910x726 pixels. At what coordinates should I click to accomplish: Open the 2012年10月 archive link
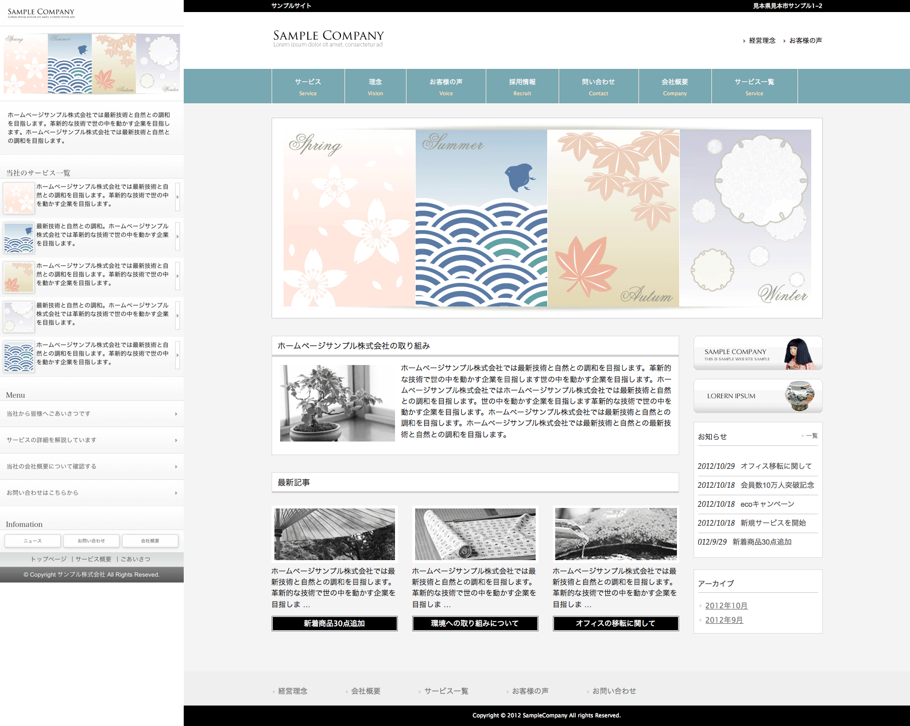point(726,605)
